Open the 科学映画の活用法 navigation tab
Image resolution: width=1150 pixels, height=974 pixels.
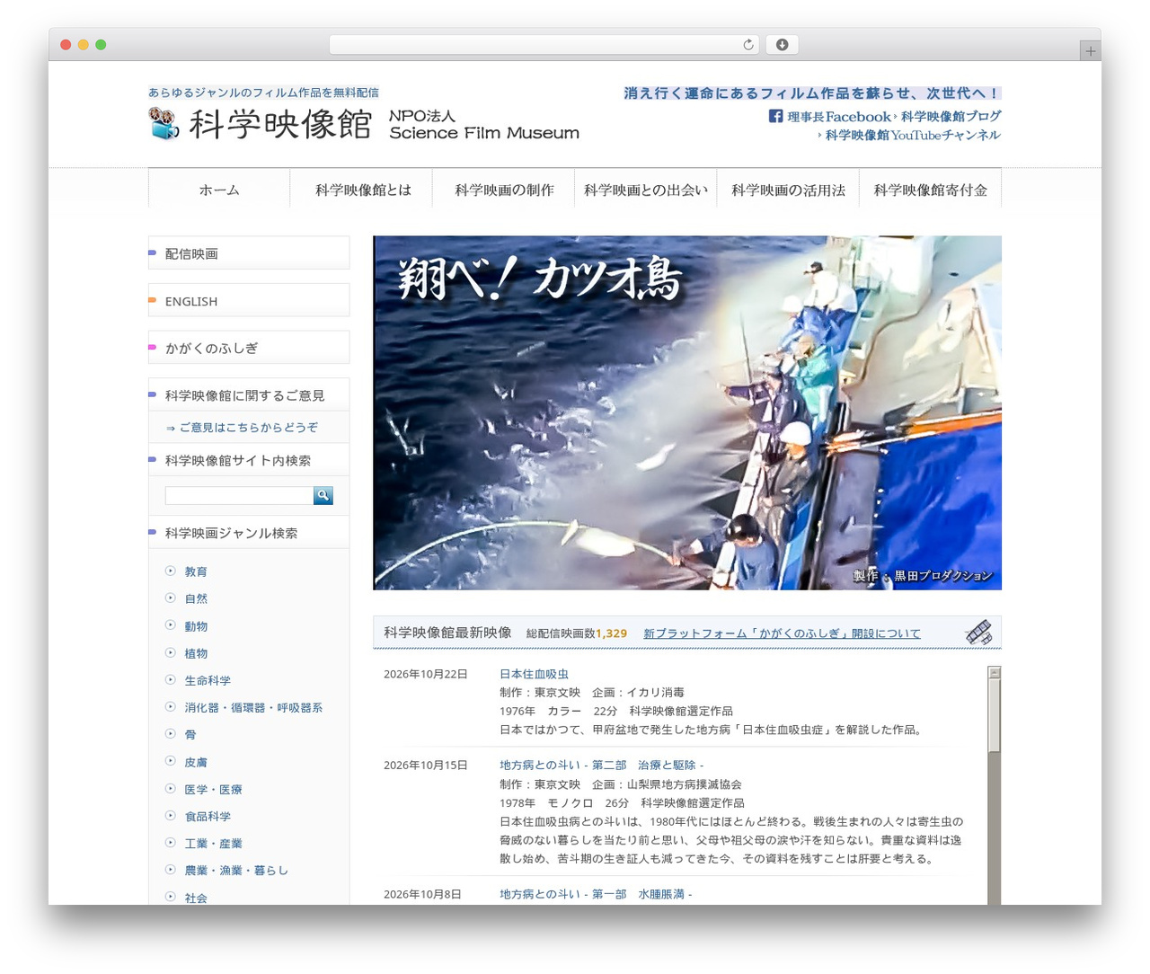(788, 190)
